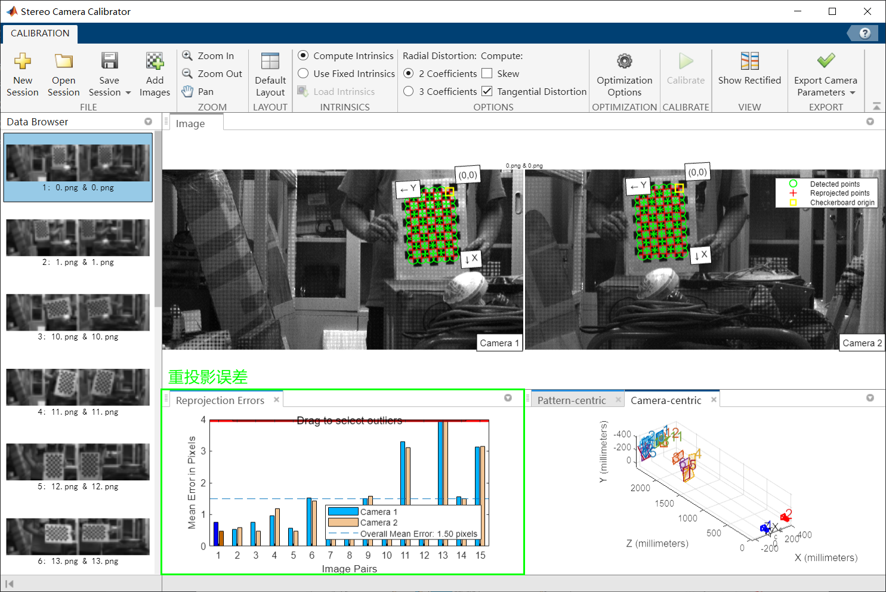Select image pair 5: 12.png & 12.png
Image resolution: width=886 pixels, height=592 pixels.
78,467
